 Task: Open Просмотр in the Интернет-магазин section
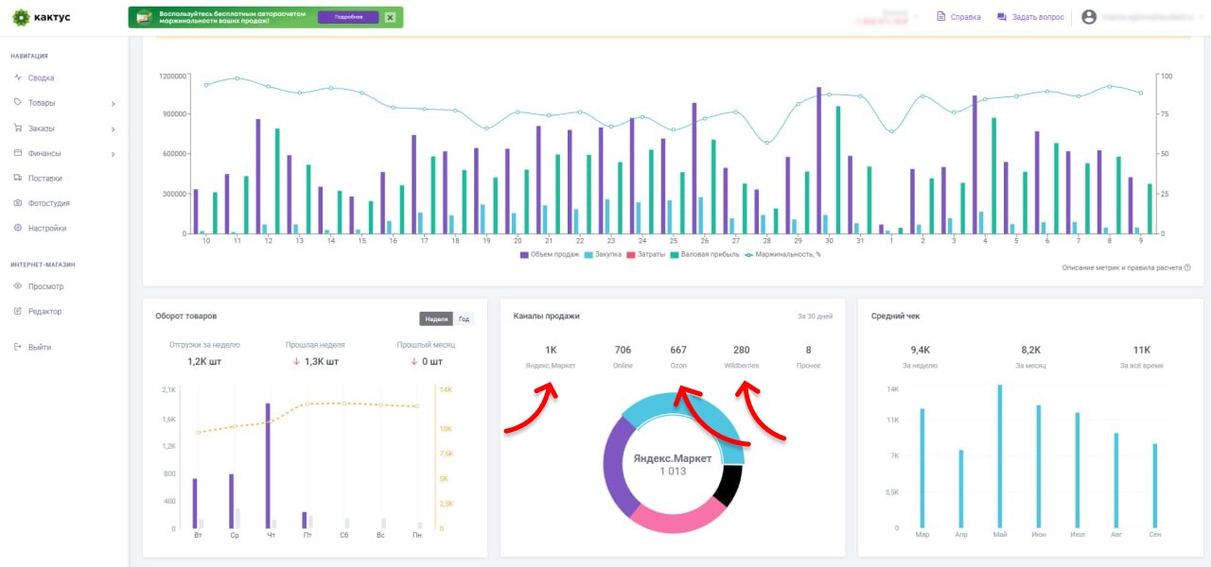[45, 286]
